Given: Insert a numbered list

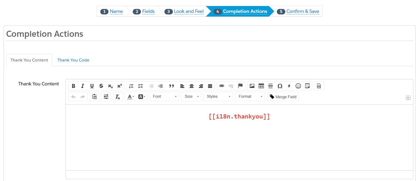Looking at the screenshot, I should 131,86.
